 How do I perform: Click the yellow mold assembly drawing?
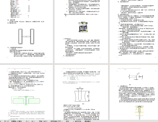tap(83, 27)
